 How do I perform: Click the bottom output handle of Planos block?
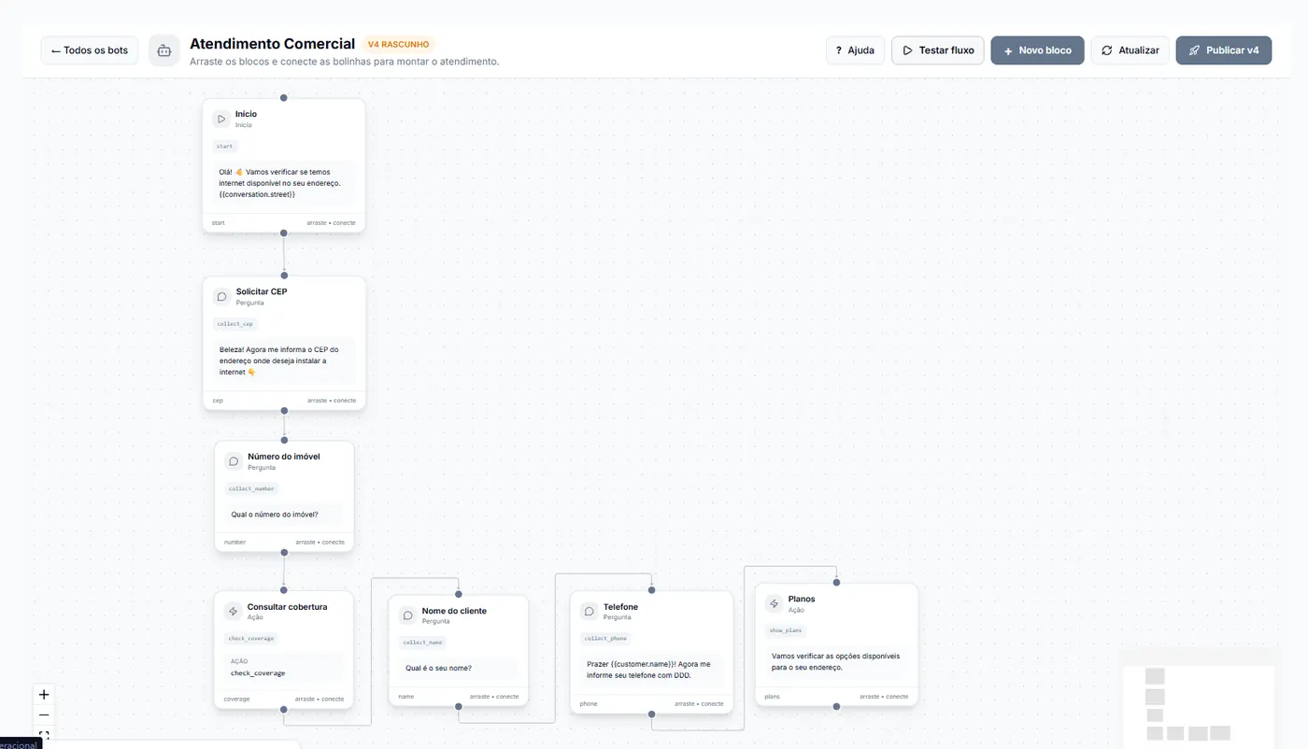[x=837, y=707]
